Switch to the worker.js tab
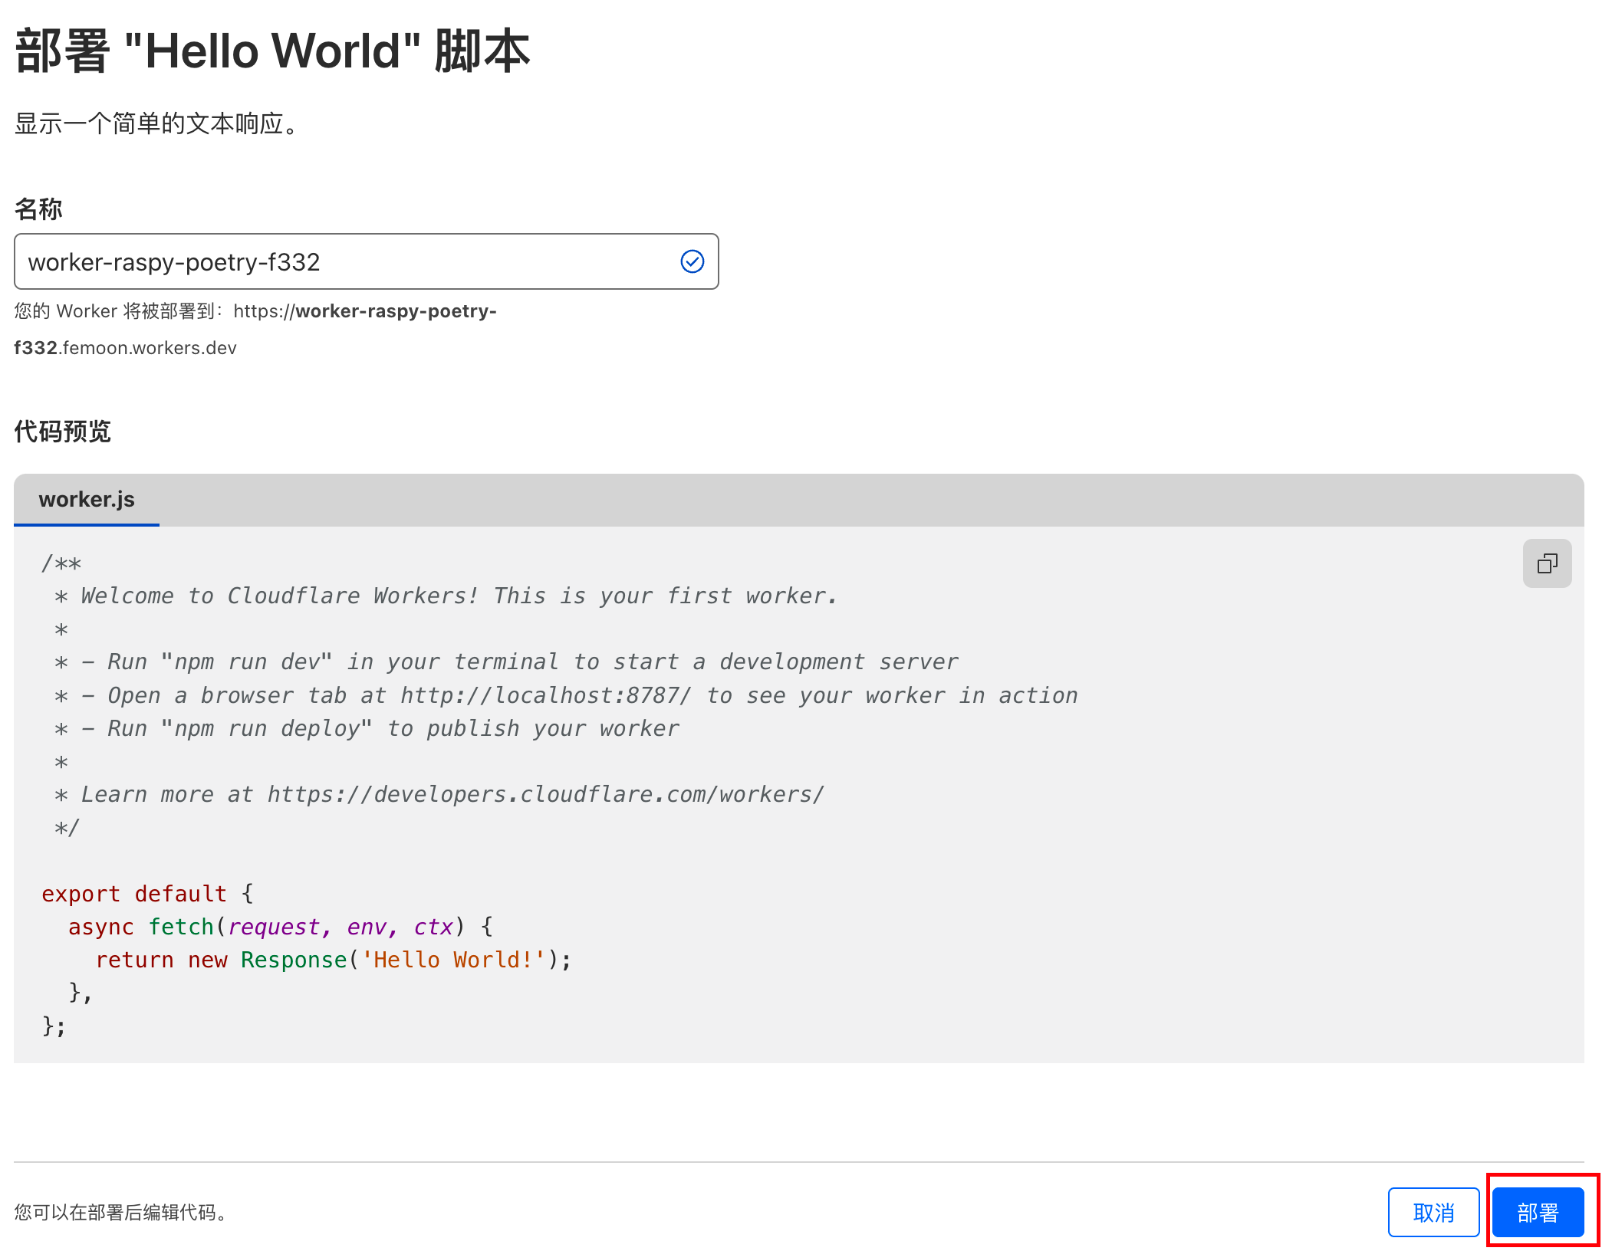The width and height of the screenshot is (1612, 1251). pos(87,500)
